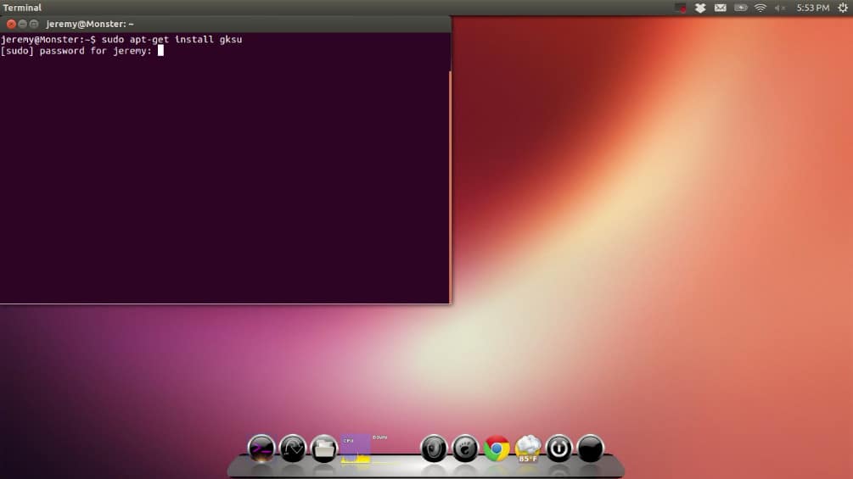Viewport: 853px width, 479px height.
Task: Click the screen recorder indicator with red dot
Action: coord(681,8)
